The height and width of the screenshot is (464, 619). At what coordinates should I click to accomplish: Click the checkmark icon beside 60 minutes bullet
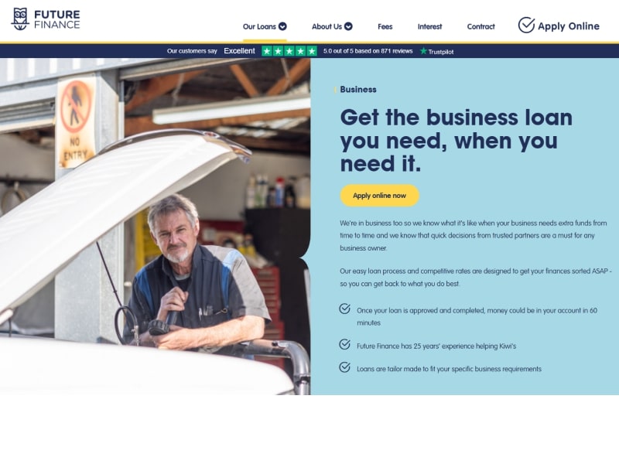(344, 309)
